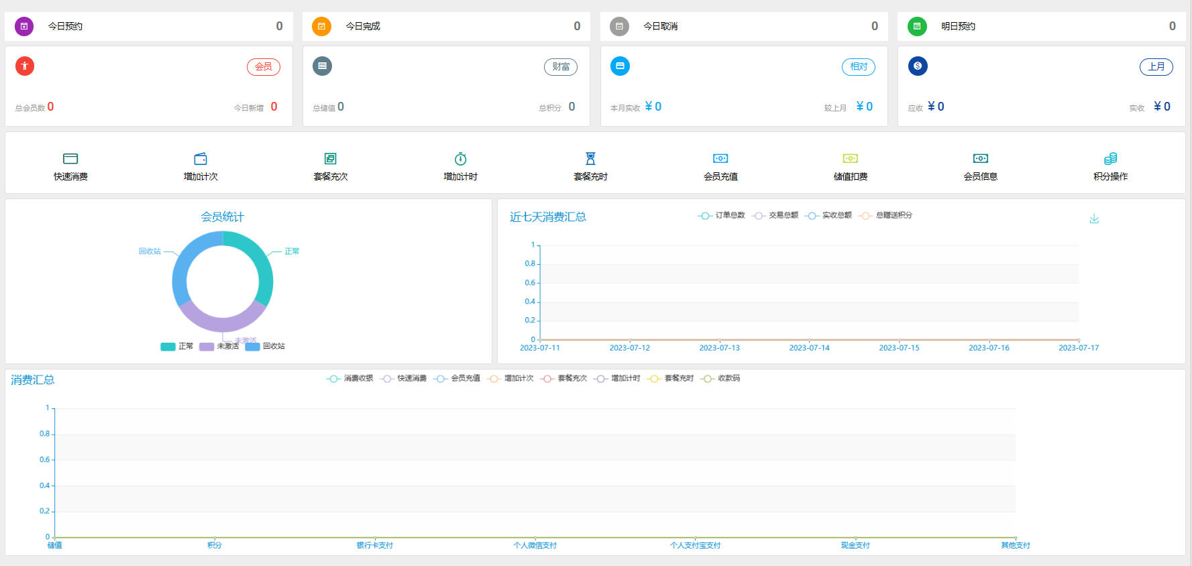Toggle 未激活 legend in member pie chart
Viewport: 1192px width, 566px height.
click(219, 347)
